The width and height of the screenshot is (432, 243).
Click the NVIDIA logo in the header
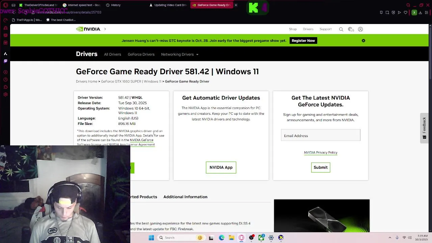coord(88,29)
